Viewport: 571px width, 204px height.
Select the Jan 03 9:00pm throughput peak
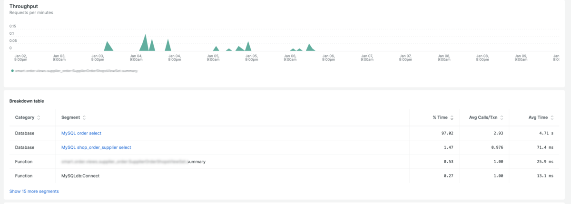pyautogui.click(x=108, y=47)
